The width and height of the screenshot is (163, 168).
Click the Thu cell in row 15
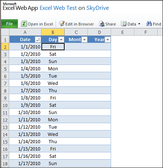[53, 141]
